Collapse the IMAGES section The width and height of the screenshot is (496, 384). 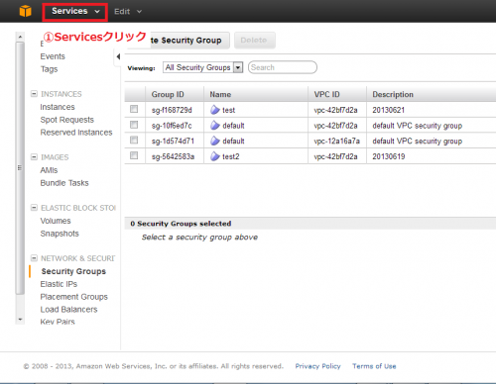34,157
